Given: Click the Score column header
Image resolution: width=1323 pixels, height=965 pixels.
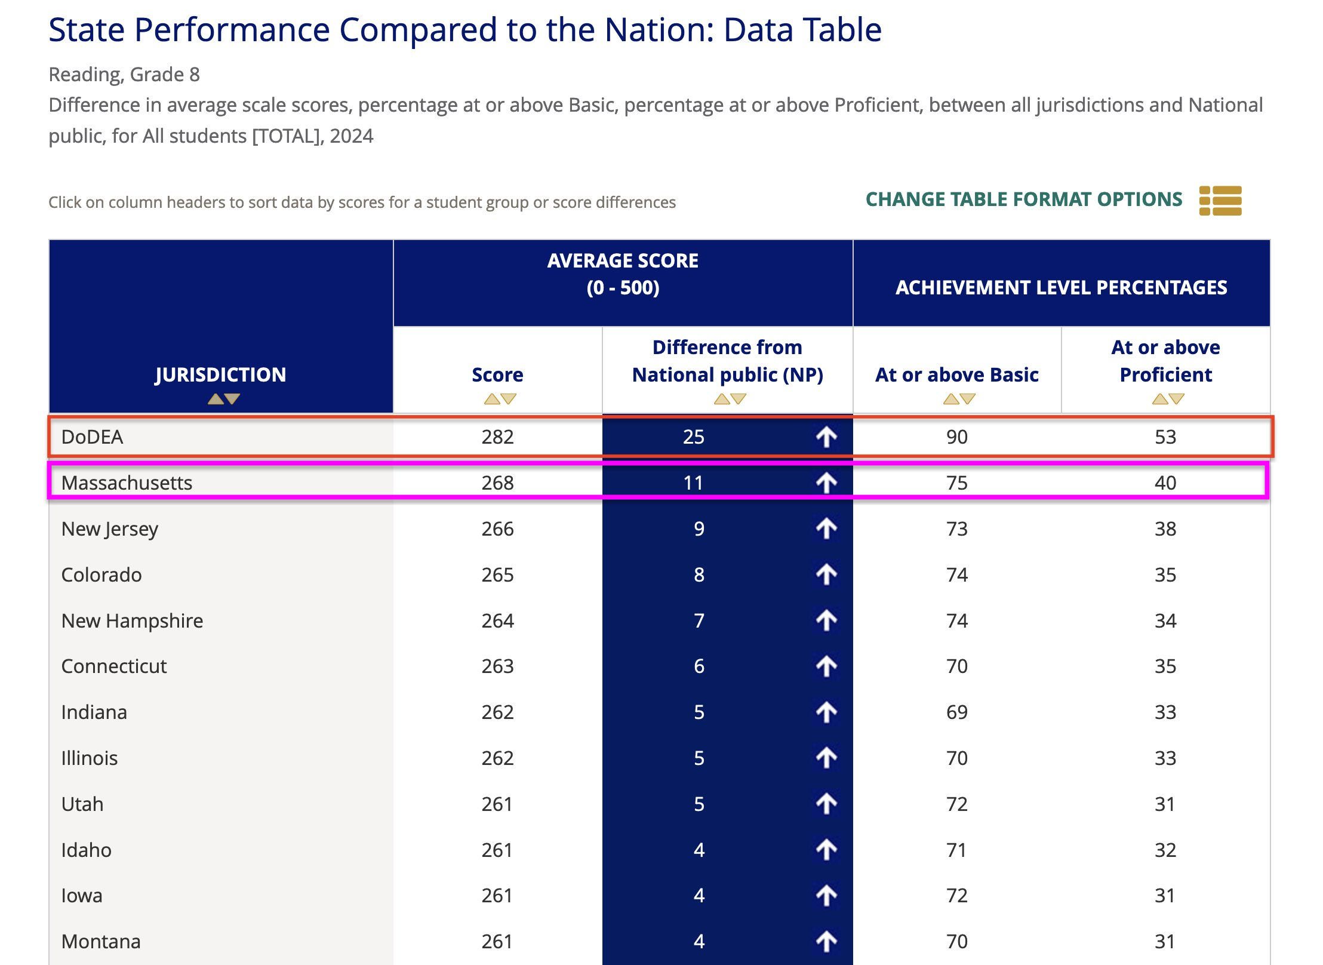Looking at the screenshot, I should (x=497, y=374).
